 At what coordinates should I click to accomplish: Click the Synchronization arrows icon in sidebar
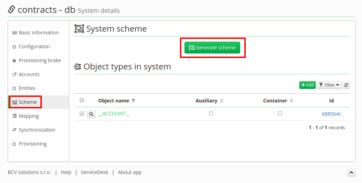coord(14,130)
